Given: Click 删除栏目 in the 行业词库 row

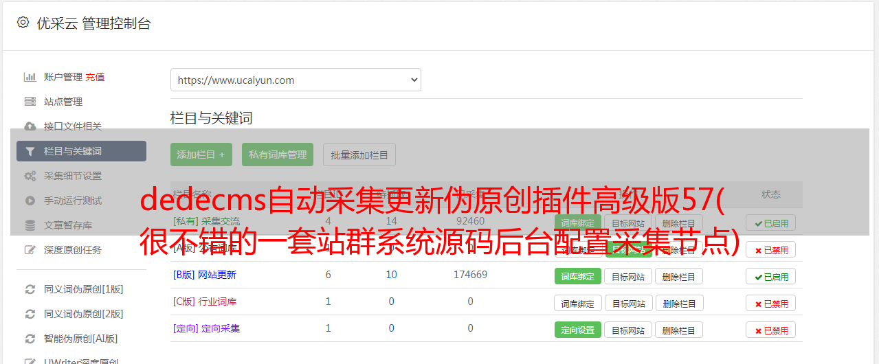Looking at the screenshot, I should (679, 303).
